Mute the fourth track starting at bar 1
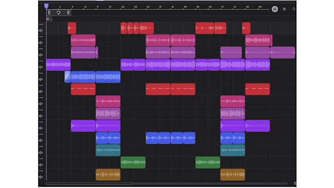Viewport: 334px width, 188px height. 41,67
